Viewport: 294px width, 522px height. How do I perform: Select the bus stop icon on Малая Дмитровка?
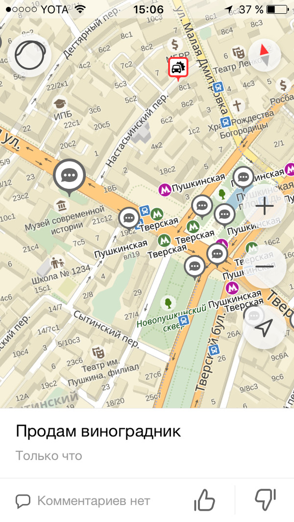pyautogui.click(x=218, y=88)
